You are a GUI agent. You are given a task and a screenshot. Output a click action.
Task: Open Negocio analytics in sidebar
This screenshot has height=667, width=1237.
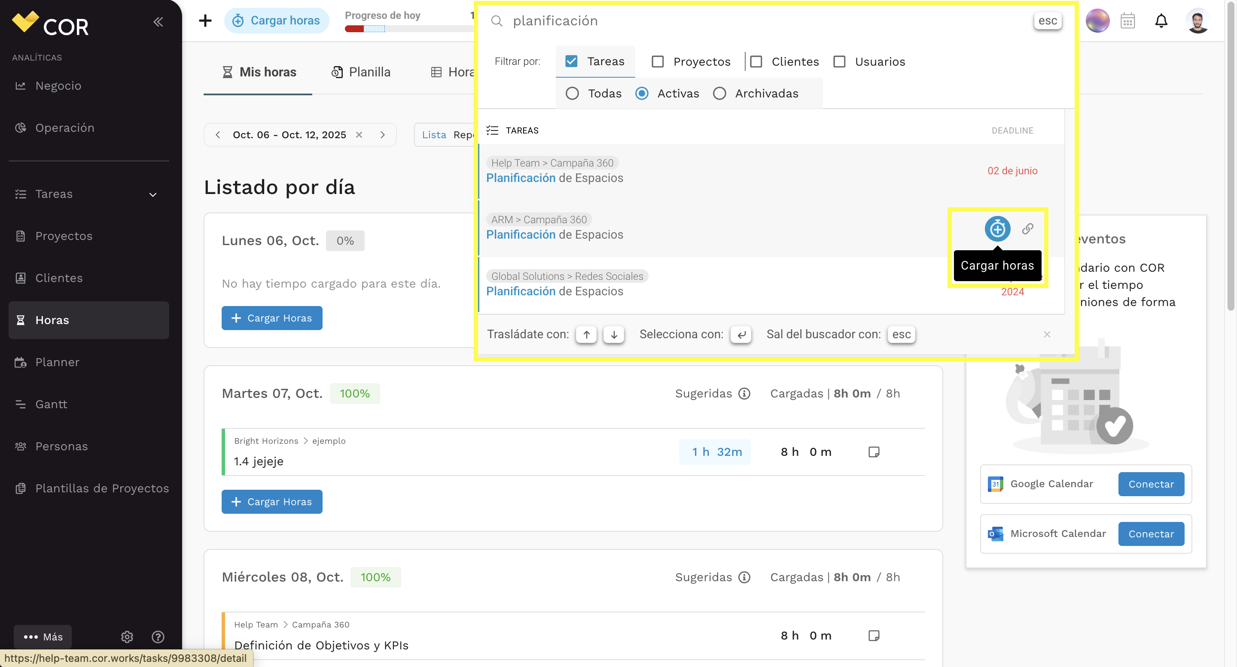coord(89,86)
